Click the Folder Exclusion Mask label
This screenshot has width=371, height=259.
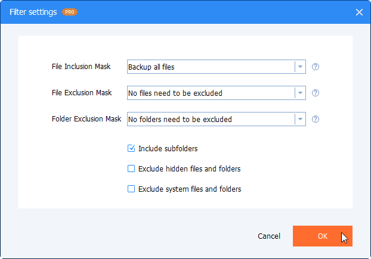point(86,118)
